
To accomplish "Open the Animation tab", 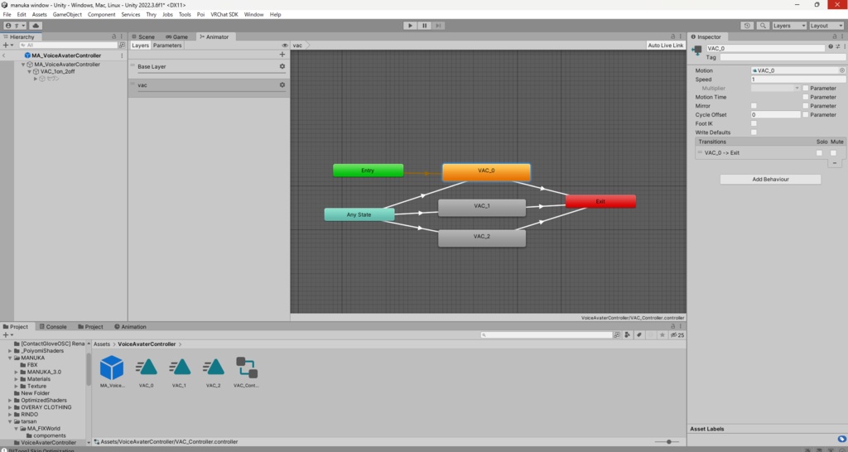I will pos(130,326).
